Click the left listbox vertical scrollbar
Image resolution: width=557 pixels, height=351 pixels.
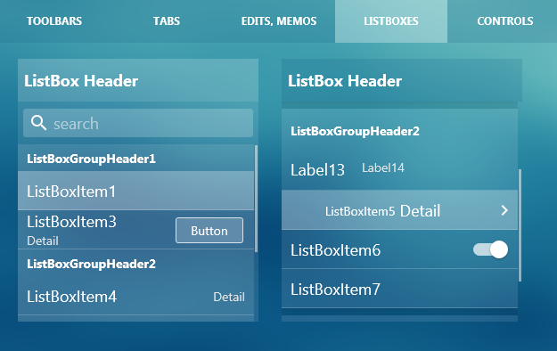(256, 199)
